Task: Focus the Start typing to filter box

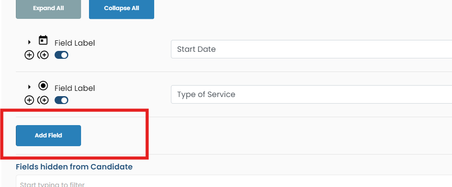Action: [220, 183]
